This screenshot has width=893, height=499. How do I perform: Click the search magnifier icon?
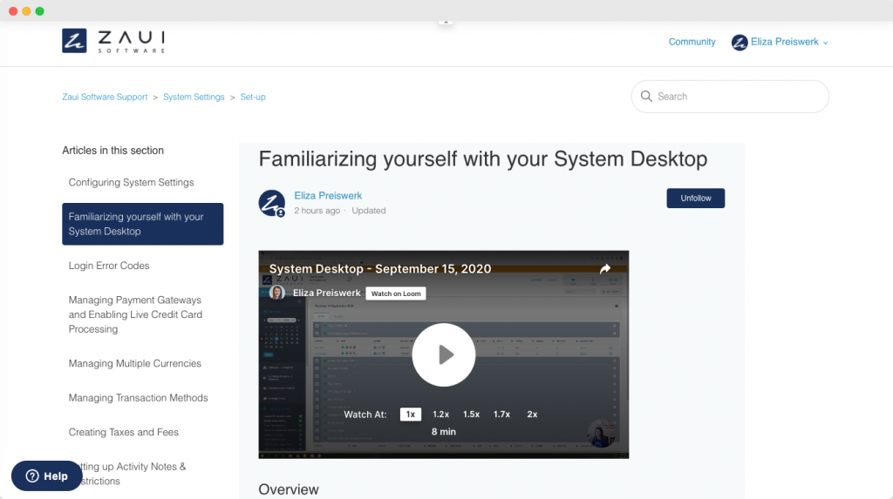click(x=646, y=96)
